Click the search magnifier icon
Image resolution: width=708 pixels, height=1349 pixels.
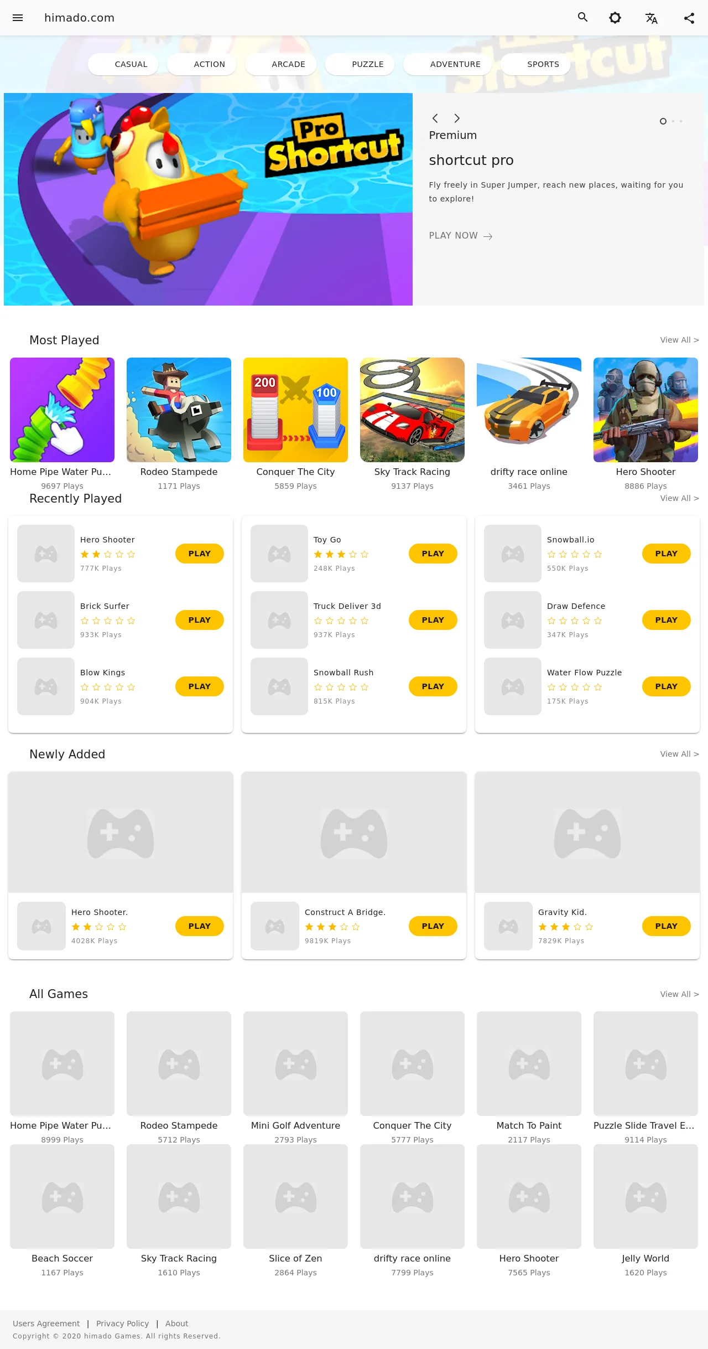coord(582,17)
